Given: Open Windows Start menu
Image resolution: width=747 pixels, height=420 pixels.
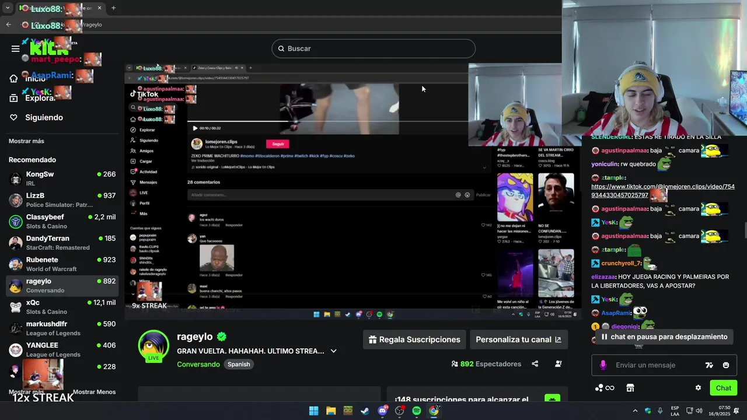Looking at the screenshot, I should 314,411.
